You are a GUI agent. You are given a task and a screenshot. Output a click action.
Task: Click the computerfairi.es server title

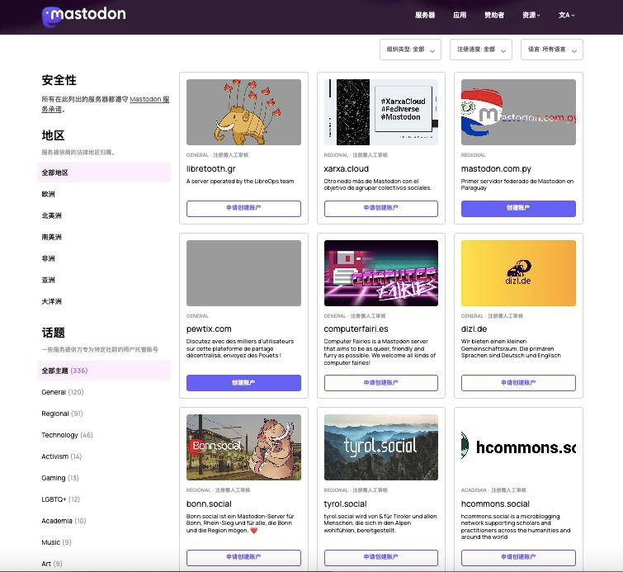tap(356, 329)
